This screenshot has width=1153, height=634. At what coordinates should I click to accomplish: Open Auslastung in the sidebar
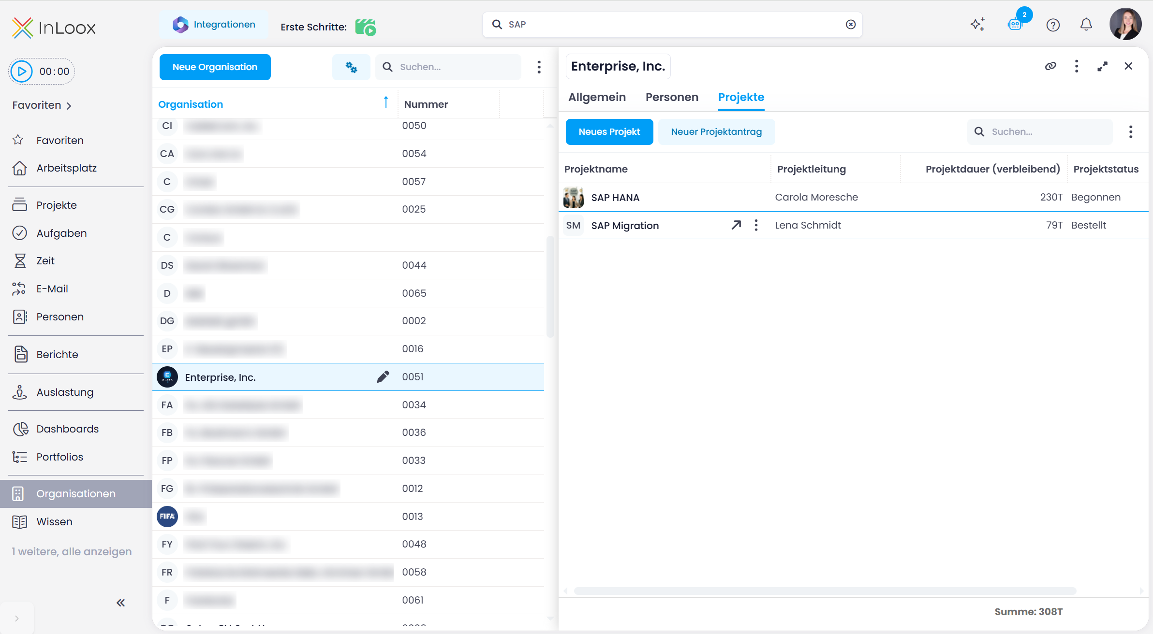pyautogui.click(x=65, y=392)
